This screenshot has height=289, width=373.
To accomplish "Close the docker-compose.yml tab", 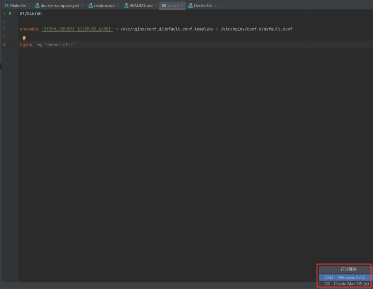I will (82, 5).
